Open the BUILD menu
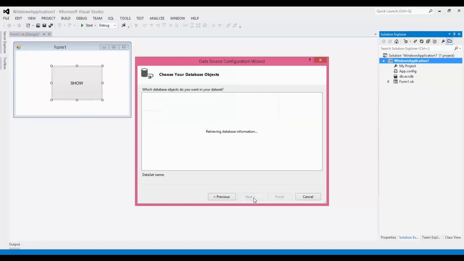The width and height of the screenshot is (464, 261). click(66, 18)
